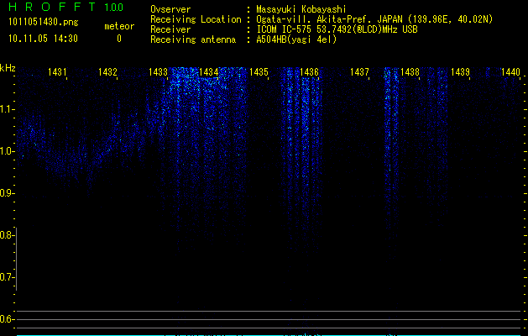
Task: Click the 1.0 kHz frequency axis label
Action: tap(6, 151)
